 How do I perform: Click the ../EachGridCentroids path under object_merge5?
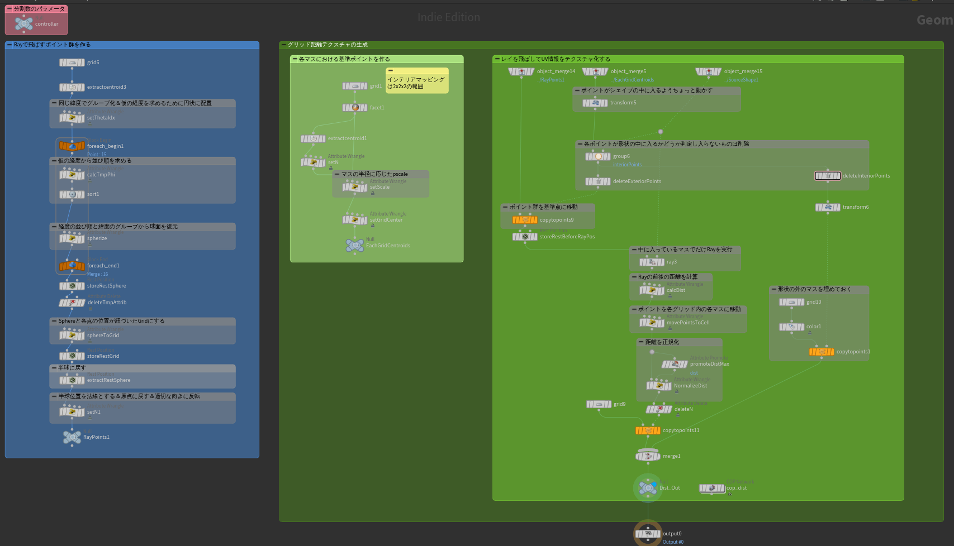(x=632, y=80)
